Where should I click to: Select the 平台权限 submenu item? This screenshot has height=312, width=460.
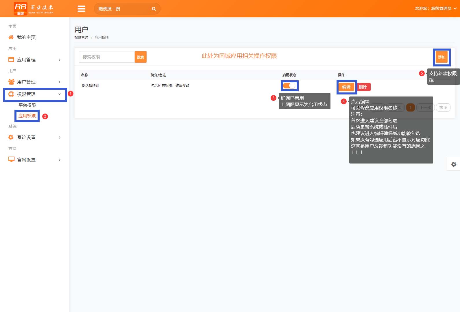(27, 105)
